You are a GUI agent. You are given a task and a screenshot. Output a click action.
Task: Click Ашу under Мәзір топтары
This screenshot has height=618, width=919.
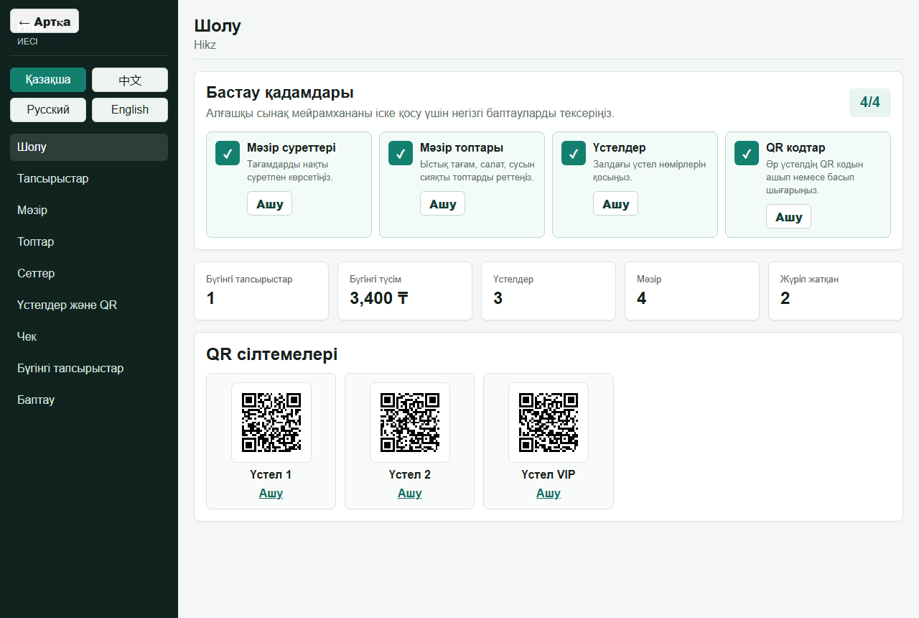click(x=443, y=204)
